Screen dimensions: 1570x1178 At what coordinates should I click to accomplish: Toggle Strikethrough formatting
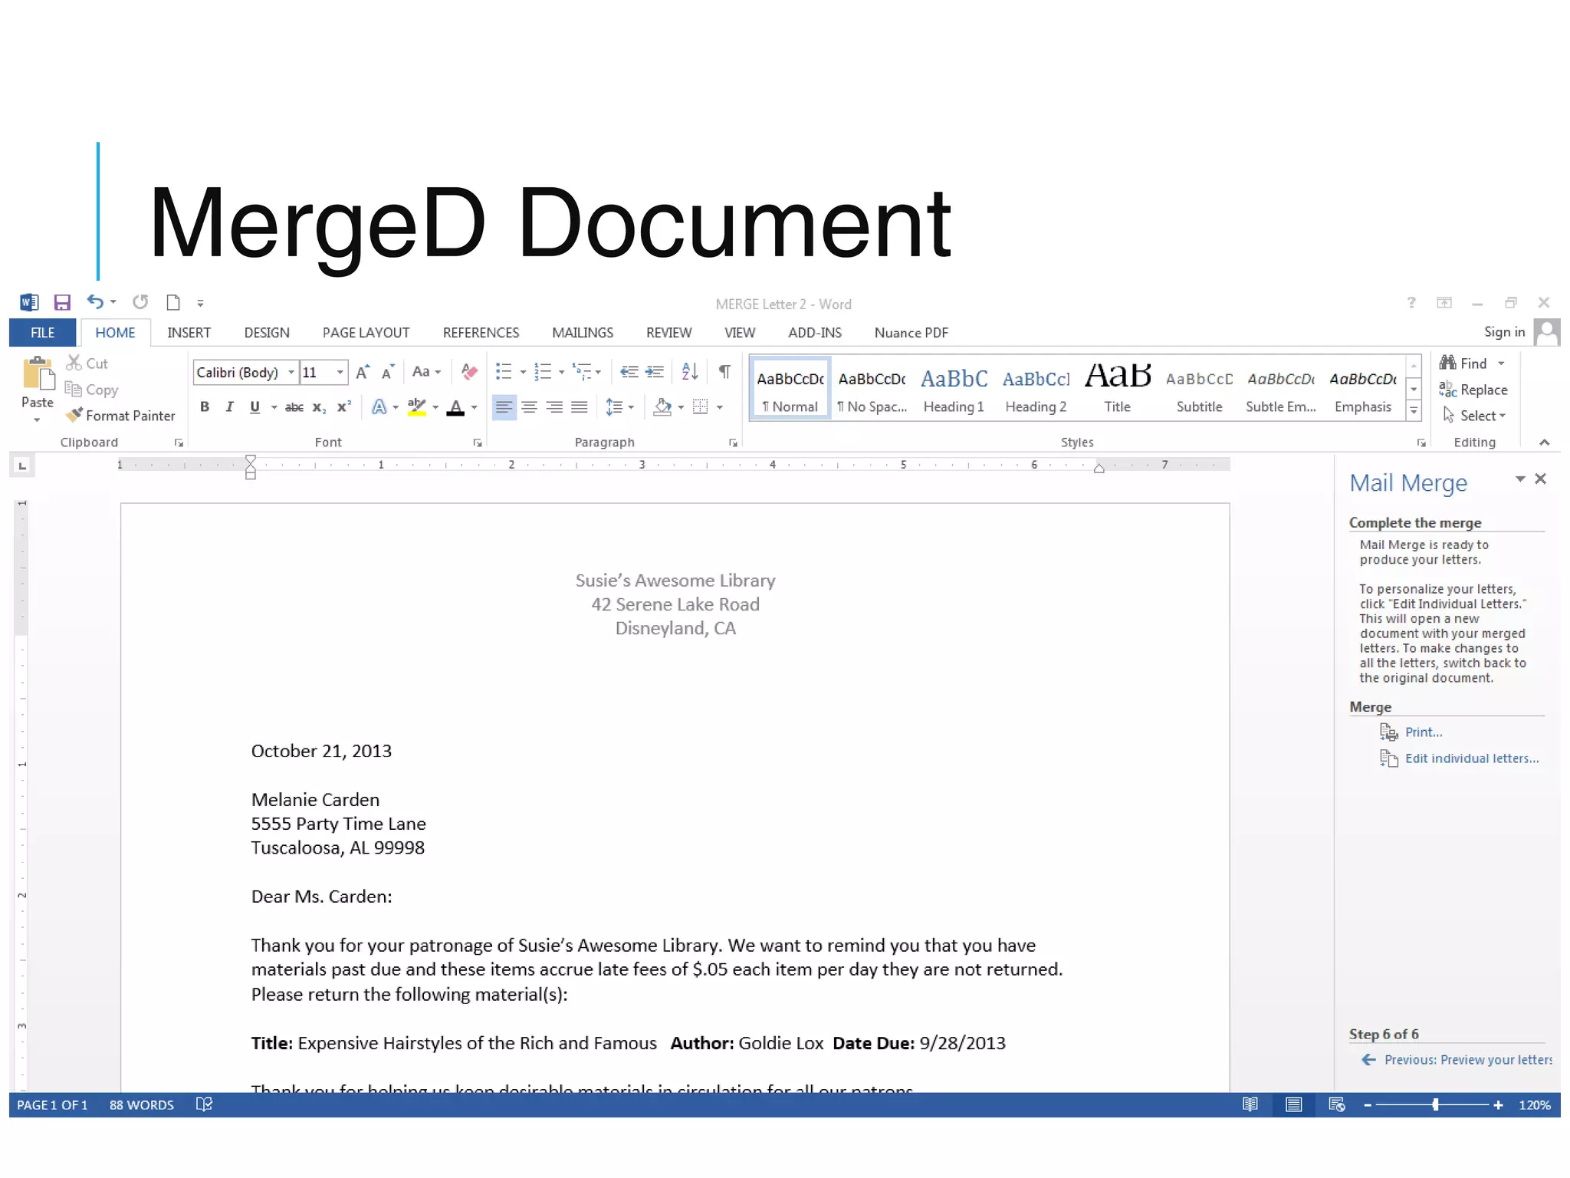294,407
